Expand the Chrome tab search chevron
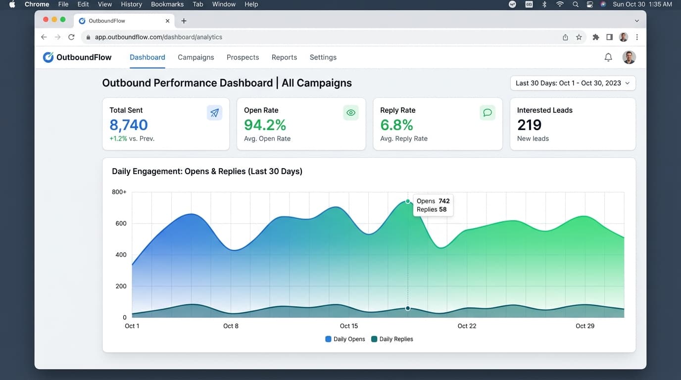Image resolution: width=681 pixels, height=380 pixels. point(637,21)
